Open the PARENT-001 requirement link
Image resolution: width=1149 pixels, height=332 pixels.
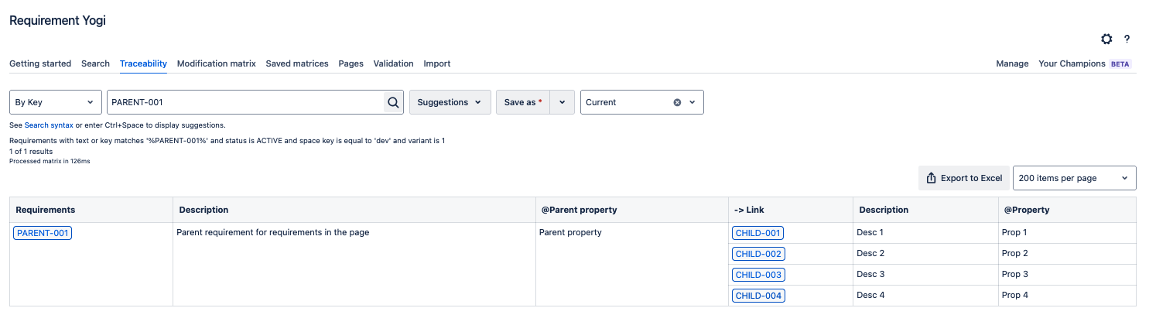tap(43, 233)
